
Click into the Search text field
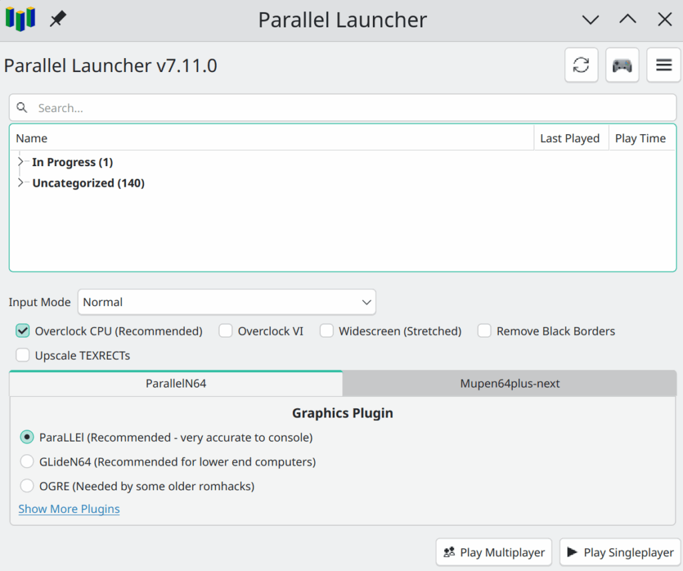pyautogui.click(x=347, y=108)
